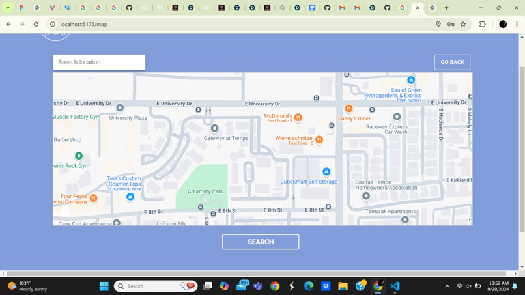The height and width of the screenshot is (295, 525).
Task: Open File Explorer from the taskbar
Action: tap(343, 287)
